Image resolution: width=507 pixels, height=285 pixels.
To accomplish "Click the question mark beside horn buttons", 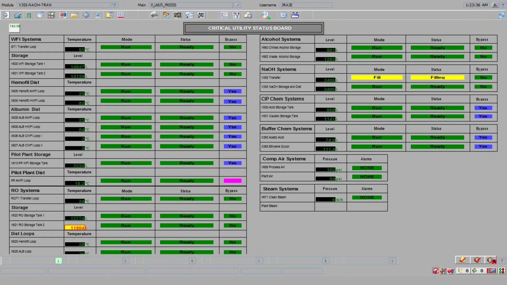I will point(502,260).
